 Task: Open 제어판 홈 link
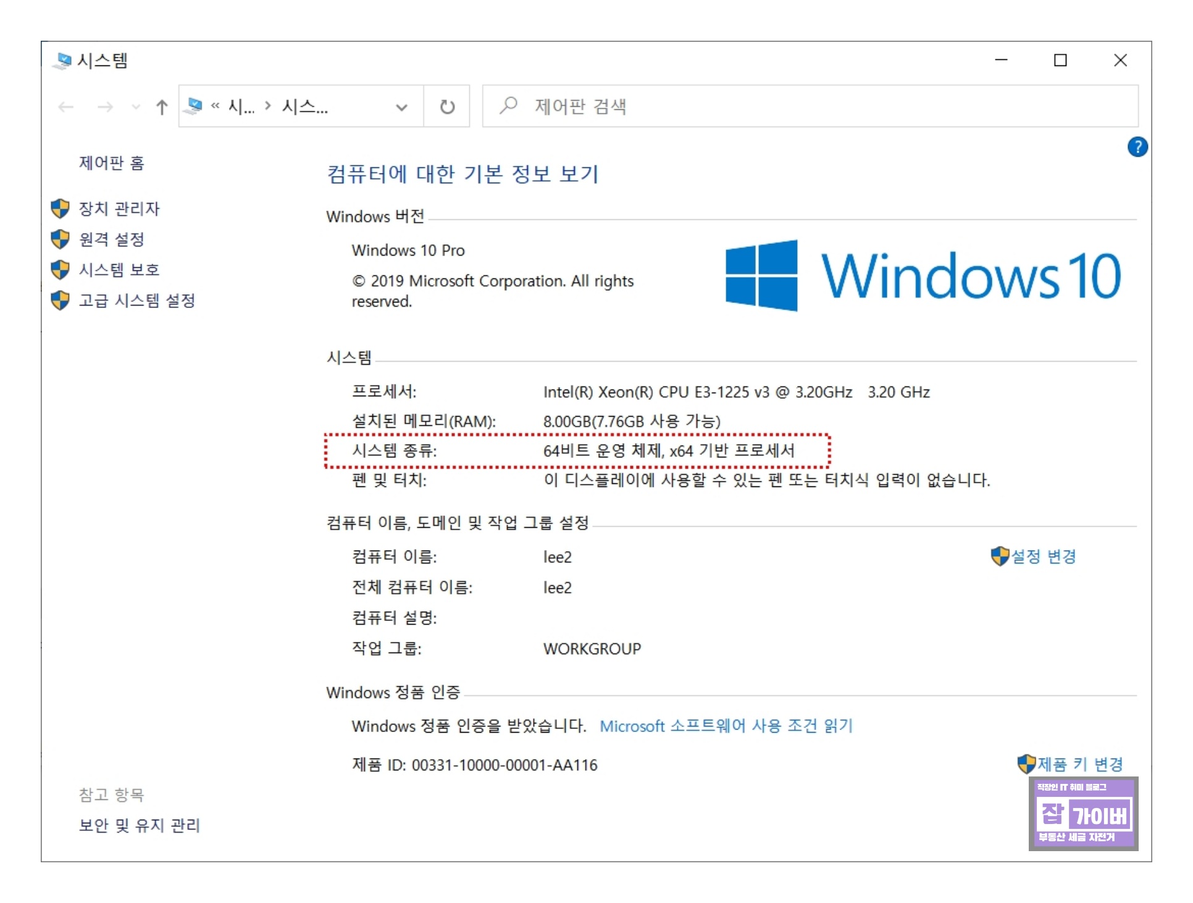[111, 163]
